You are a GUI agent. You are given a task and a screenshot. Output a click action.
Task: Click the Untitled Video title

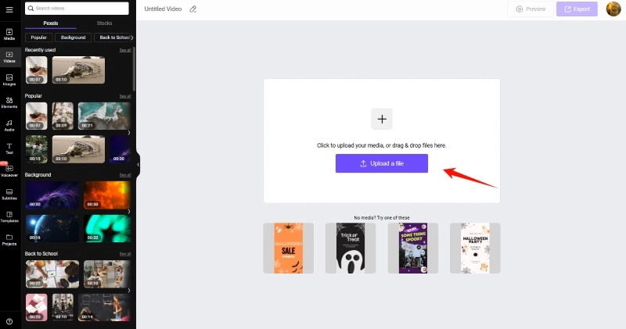163,9
